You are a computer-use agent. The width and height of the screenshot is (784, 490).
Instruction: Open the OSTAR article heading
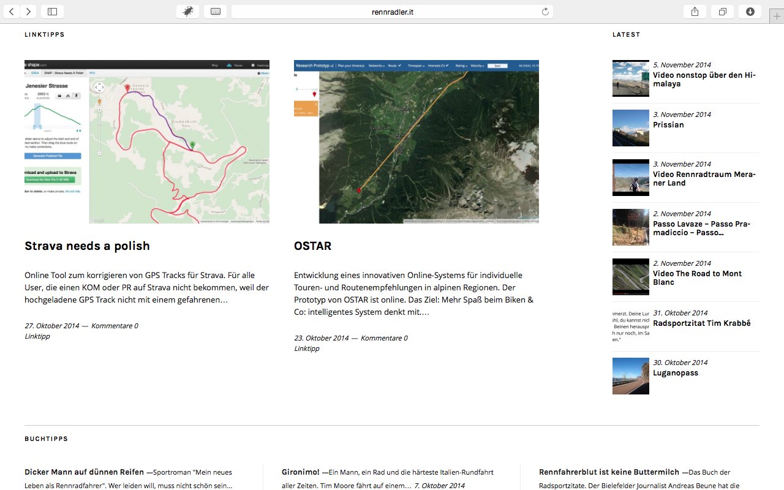[x=312, y=246]
